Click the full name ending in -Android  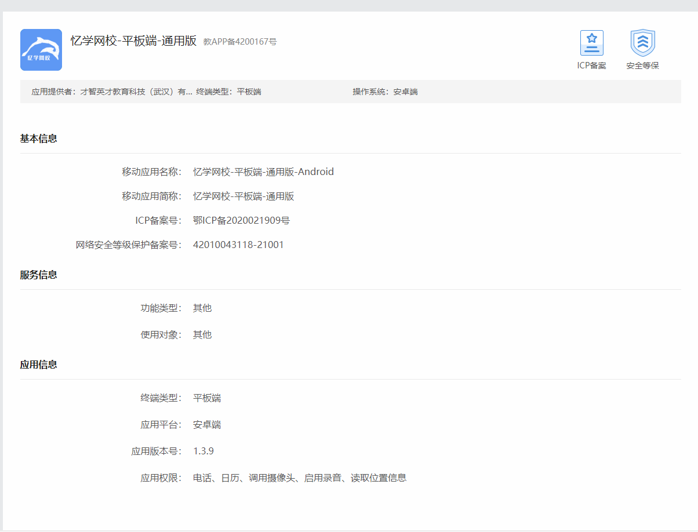(263, 172)
